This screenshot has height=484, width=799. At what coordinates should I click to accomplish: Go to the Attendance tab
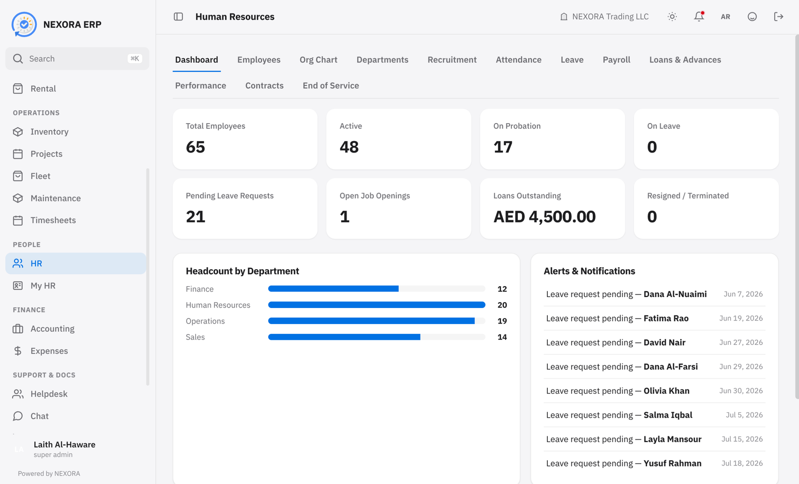pos(518,60)
